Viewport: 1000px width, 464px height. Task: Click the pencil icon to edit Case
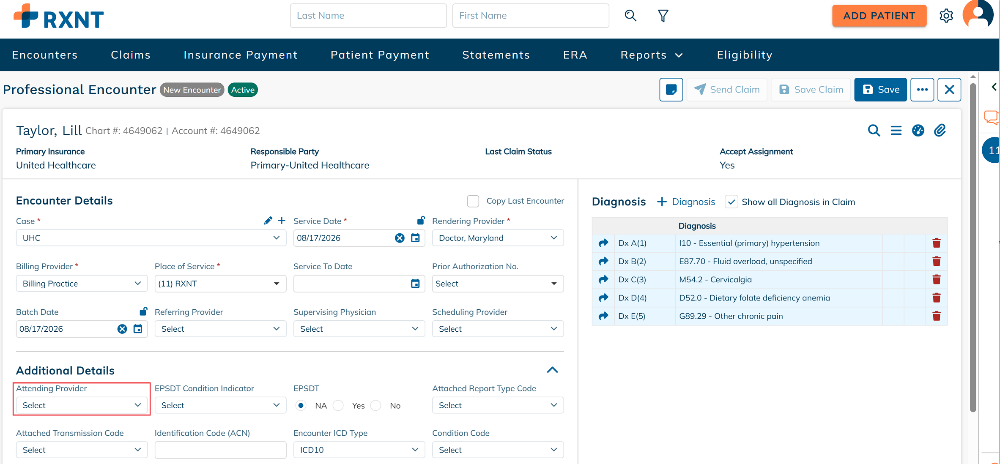(x=268, y=221)
